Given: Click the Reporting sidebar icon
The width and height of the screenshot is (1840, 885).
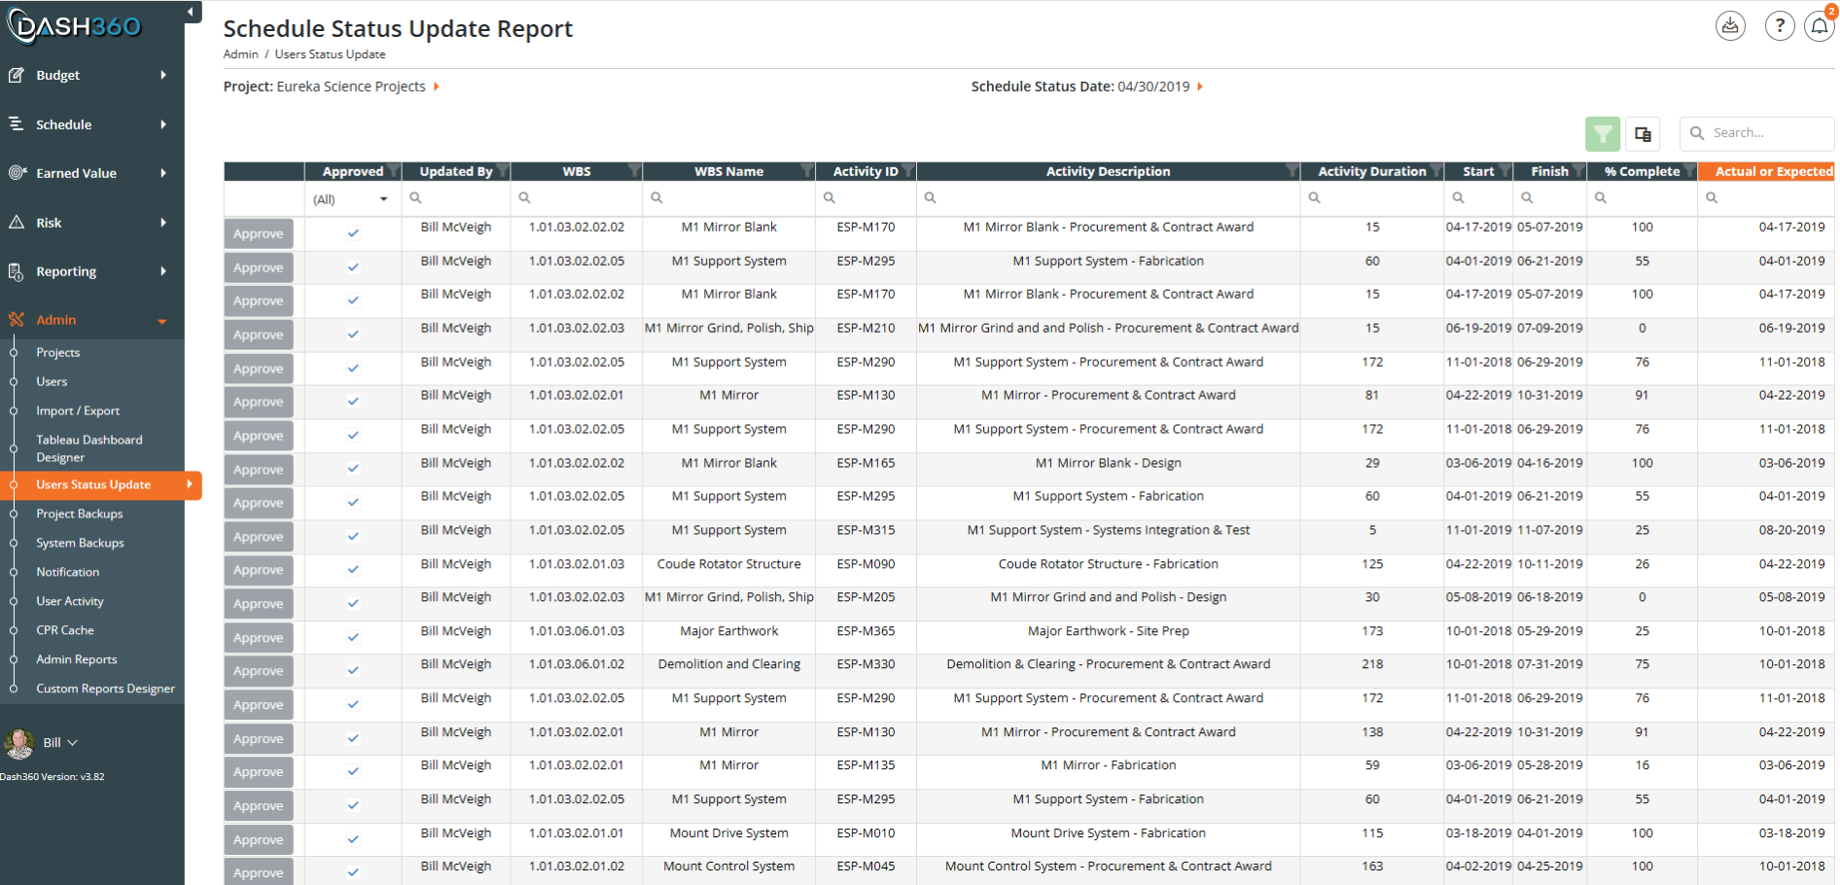Looking at the screenshot, I should click(x=17, y=271).
